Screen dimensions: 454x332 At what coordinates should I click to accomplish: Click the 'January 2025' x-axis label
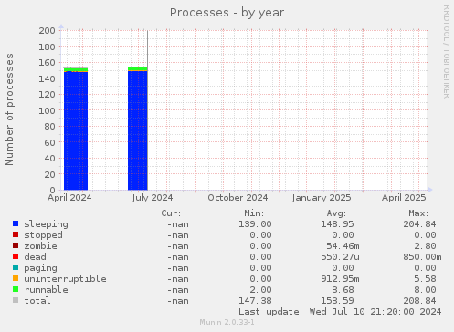322,198
